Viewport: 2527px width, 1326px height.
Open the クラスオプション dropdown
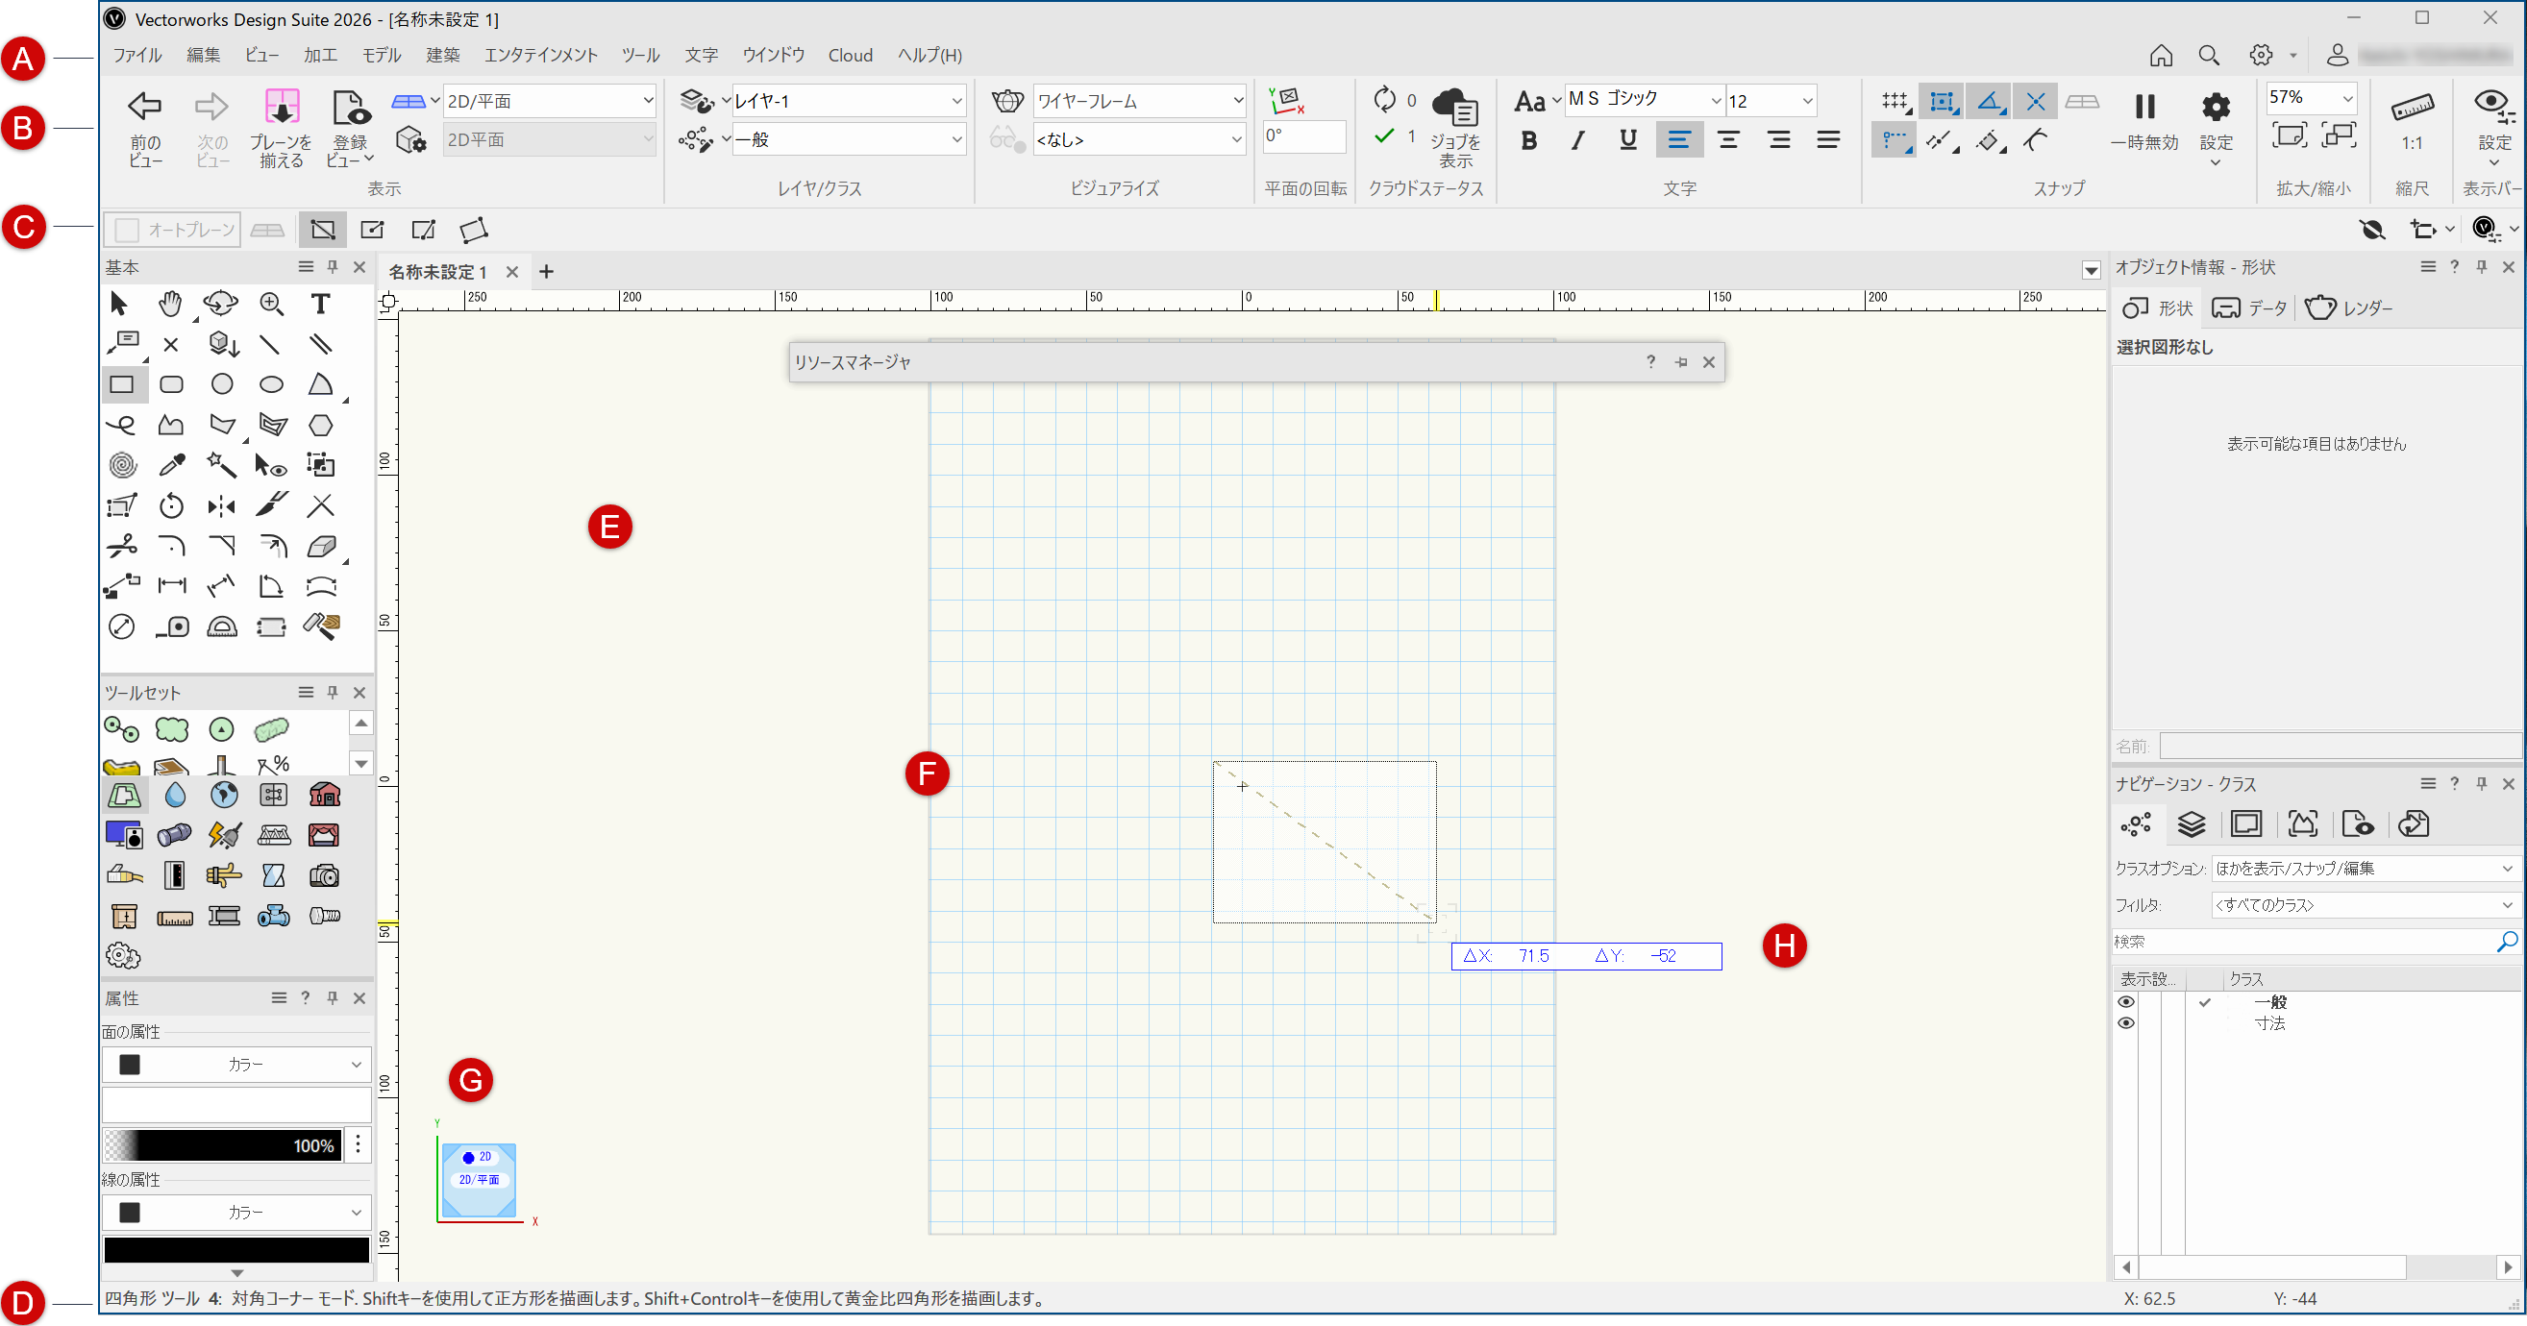(x=2507, y=868)
